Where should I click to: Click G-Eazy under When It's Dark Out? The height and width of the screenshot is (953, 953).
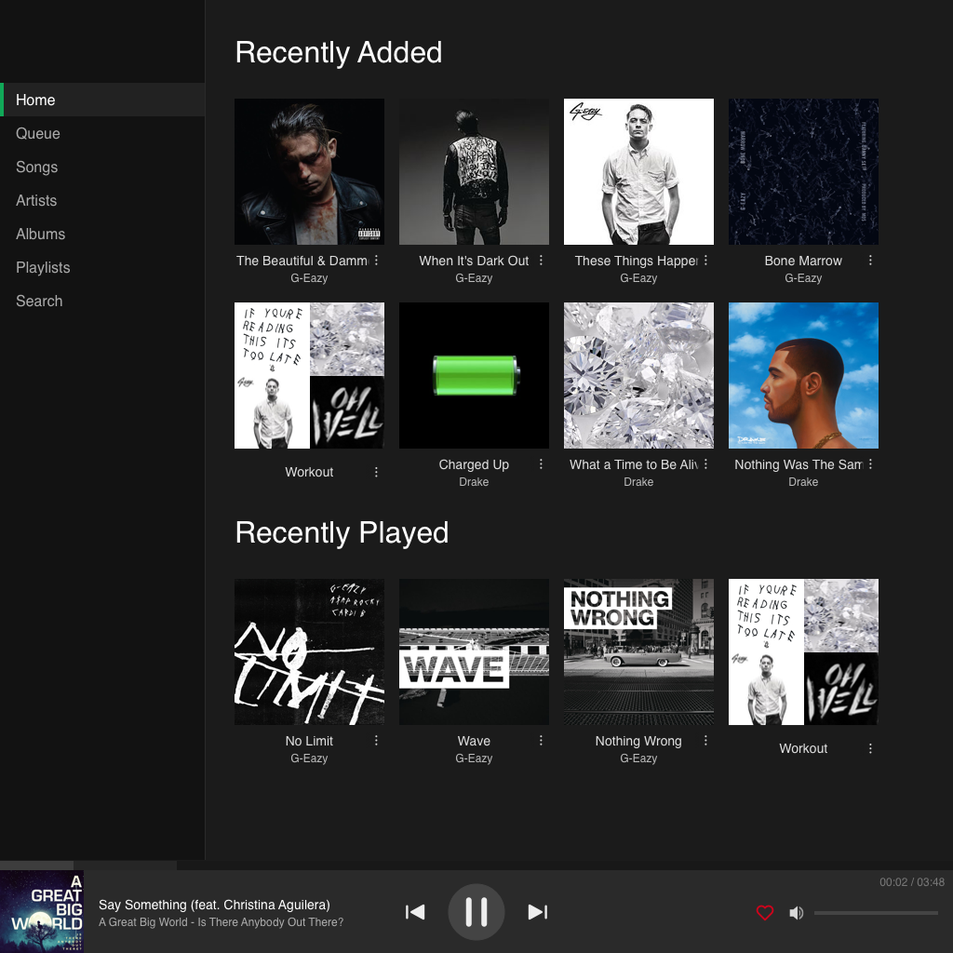click(474, 278)
